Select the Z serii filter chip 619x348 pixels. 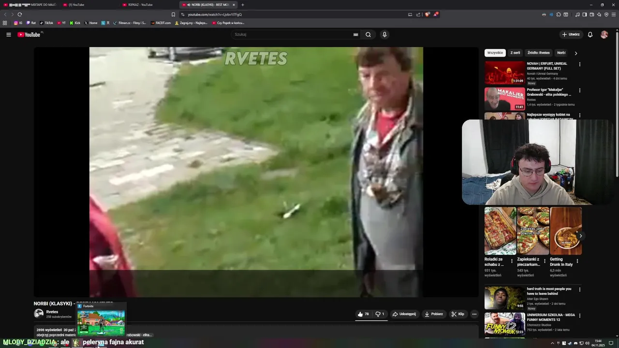(x=516, y=53)
